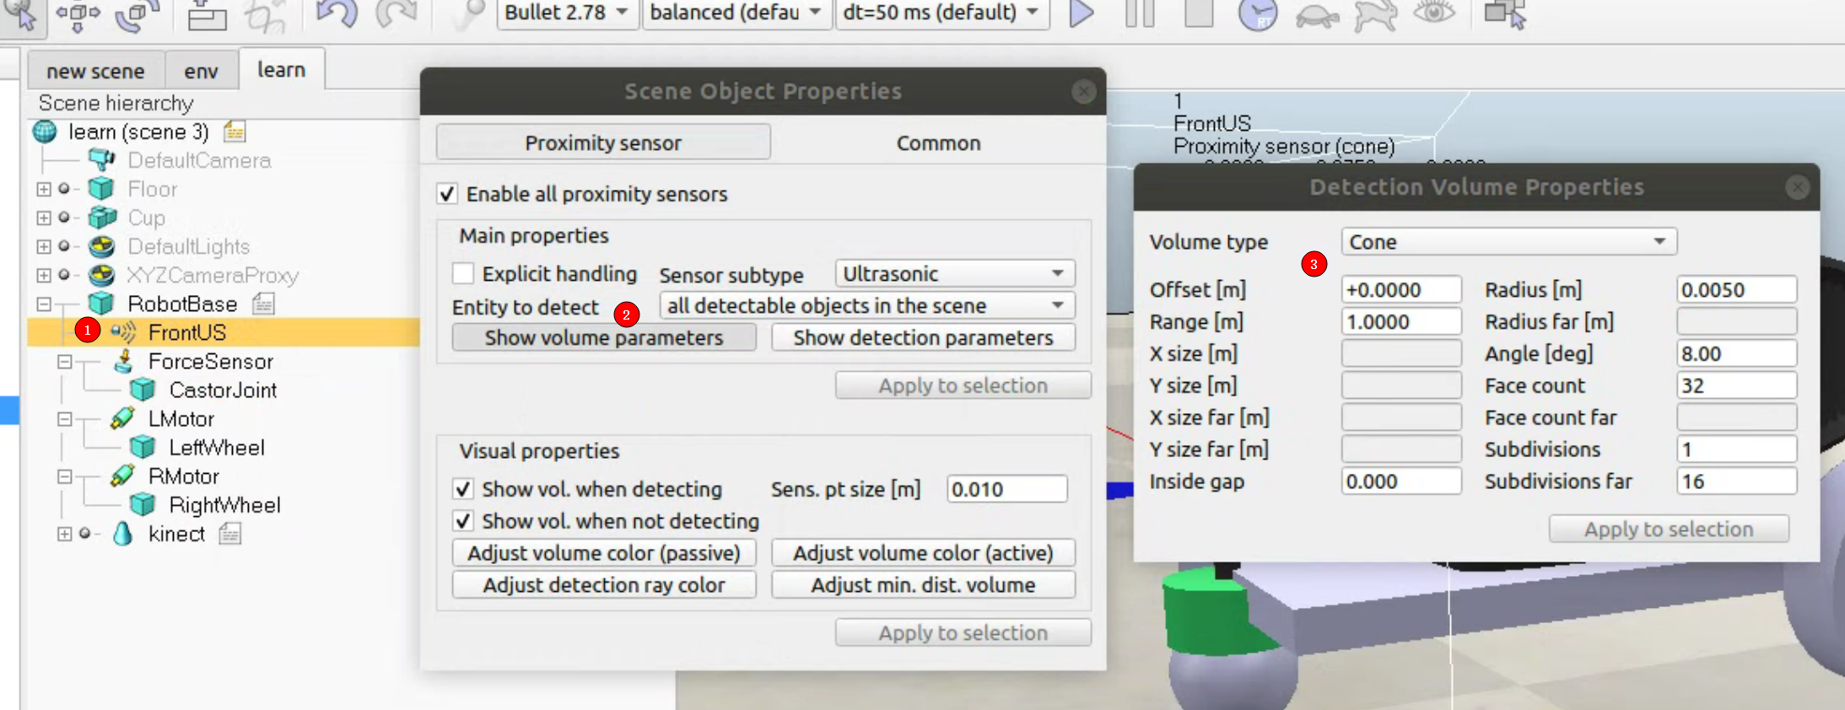Click Adjust min. dist. volume button
1845x710 pixels.
coord(923,584)
